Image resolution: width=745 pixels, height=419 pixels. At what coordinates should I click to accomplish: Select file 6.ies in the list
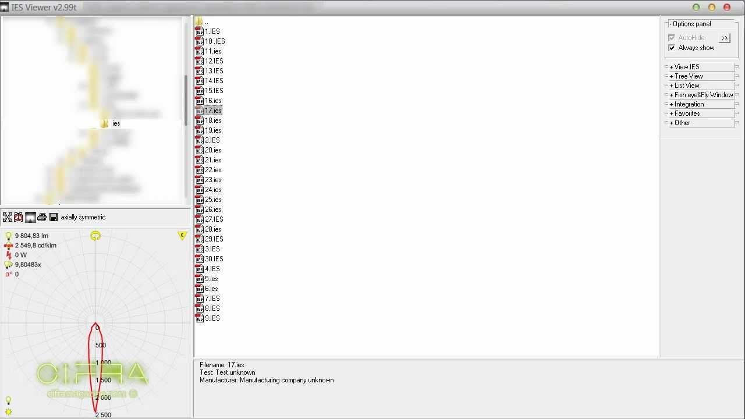pyautogui.click(x=207, y=289)
